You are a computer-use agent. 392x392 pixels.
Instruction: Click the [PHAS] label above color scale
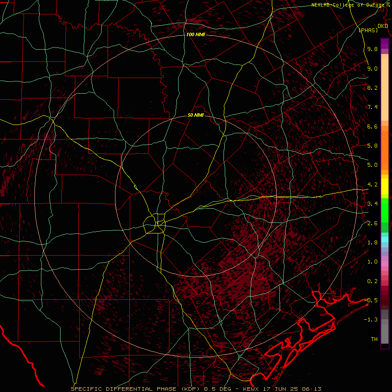click(x=368, y=30)
